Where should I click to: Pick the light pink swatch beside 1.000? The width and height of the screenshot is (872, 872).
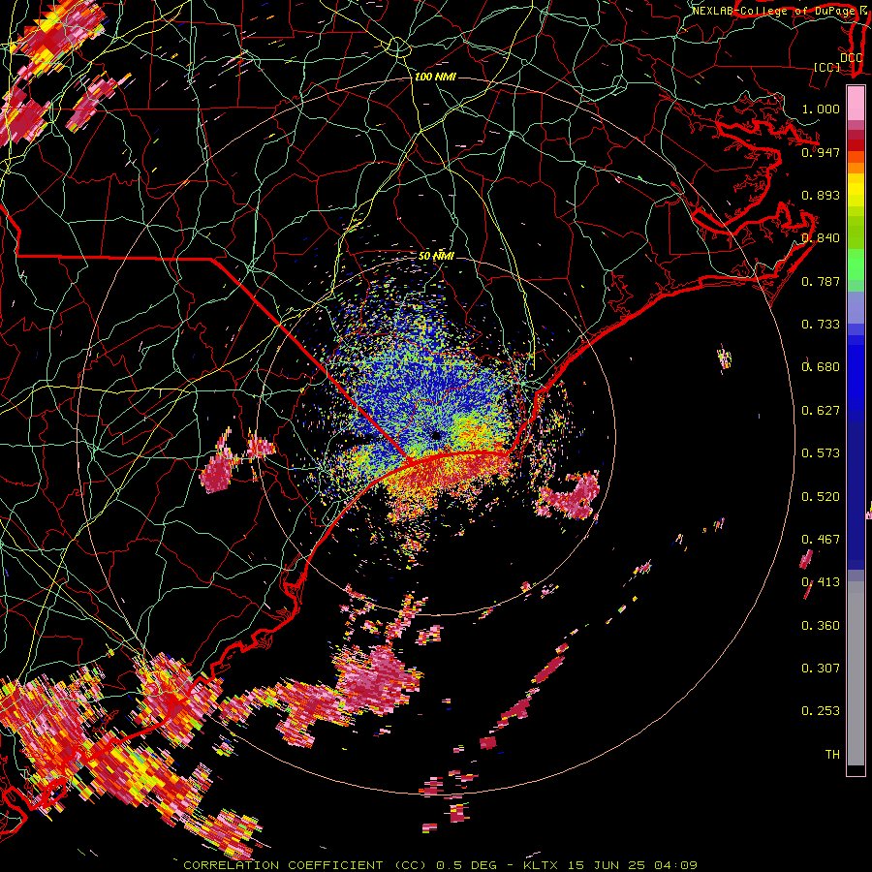tap(856, 104)
